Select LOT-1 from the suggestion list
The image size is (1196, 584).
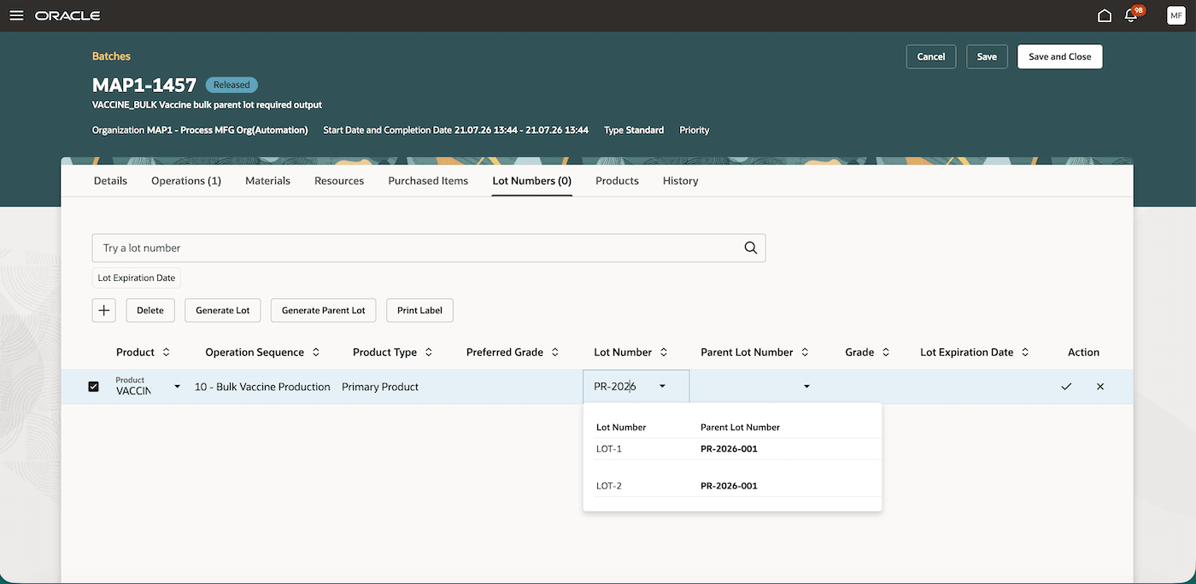coord(609,449)
